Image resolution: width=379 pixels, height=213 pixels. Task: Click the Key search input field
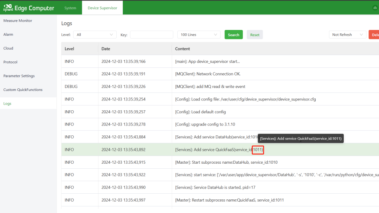pos(152,34)
